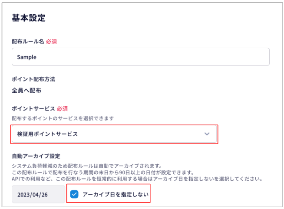
Task: Click the 配布ルール名 input field
Action: coord(140,57)
